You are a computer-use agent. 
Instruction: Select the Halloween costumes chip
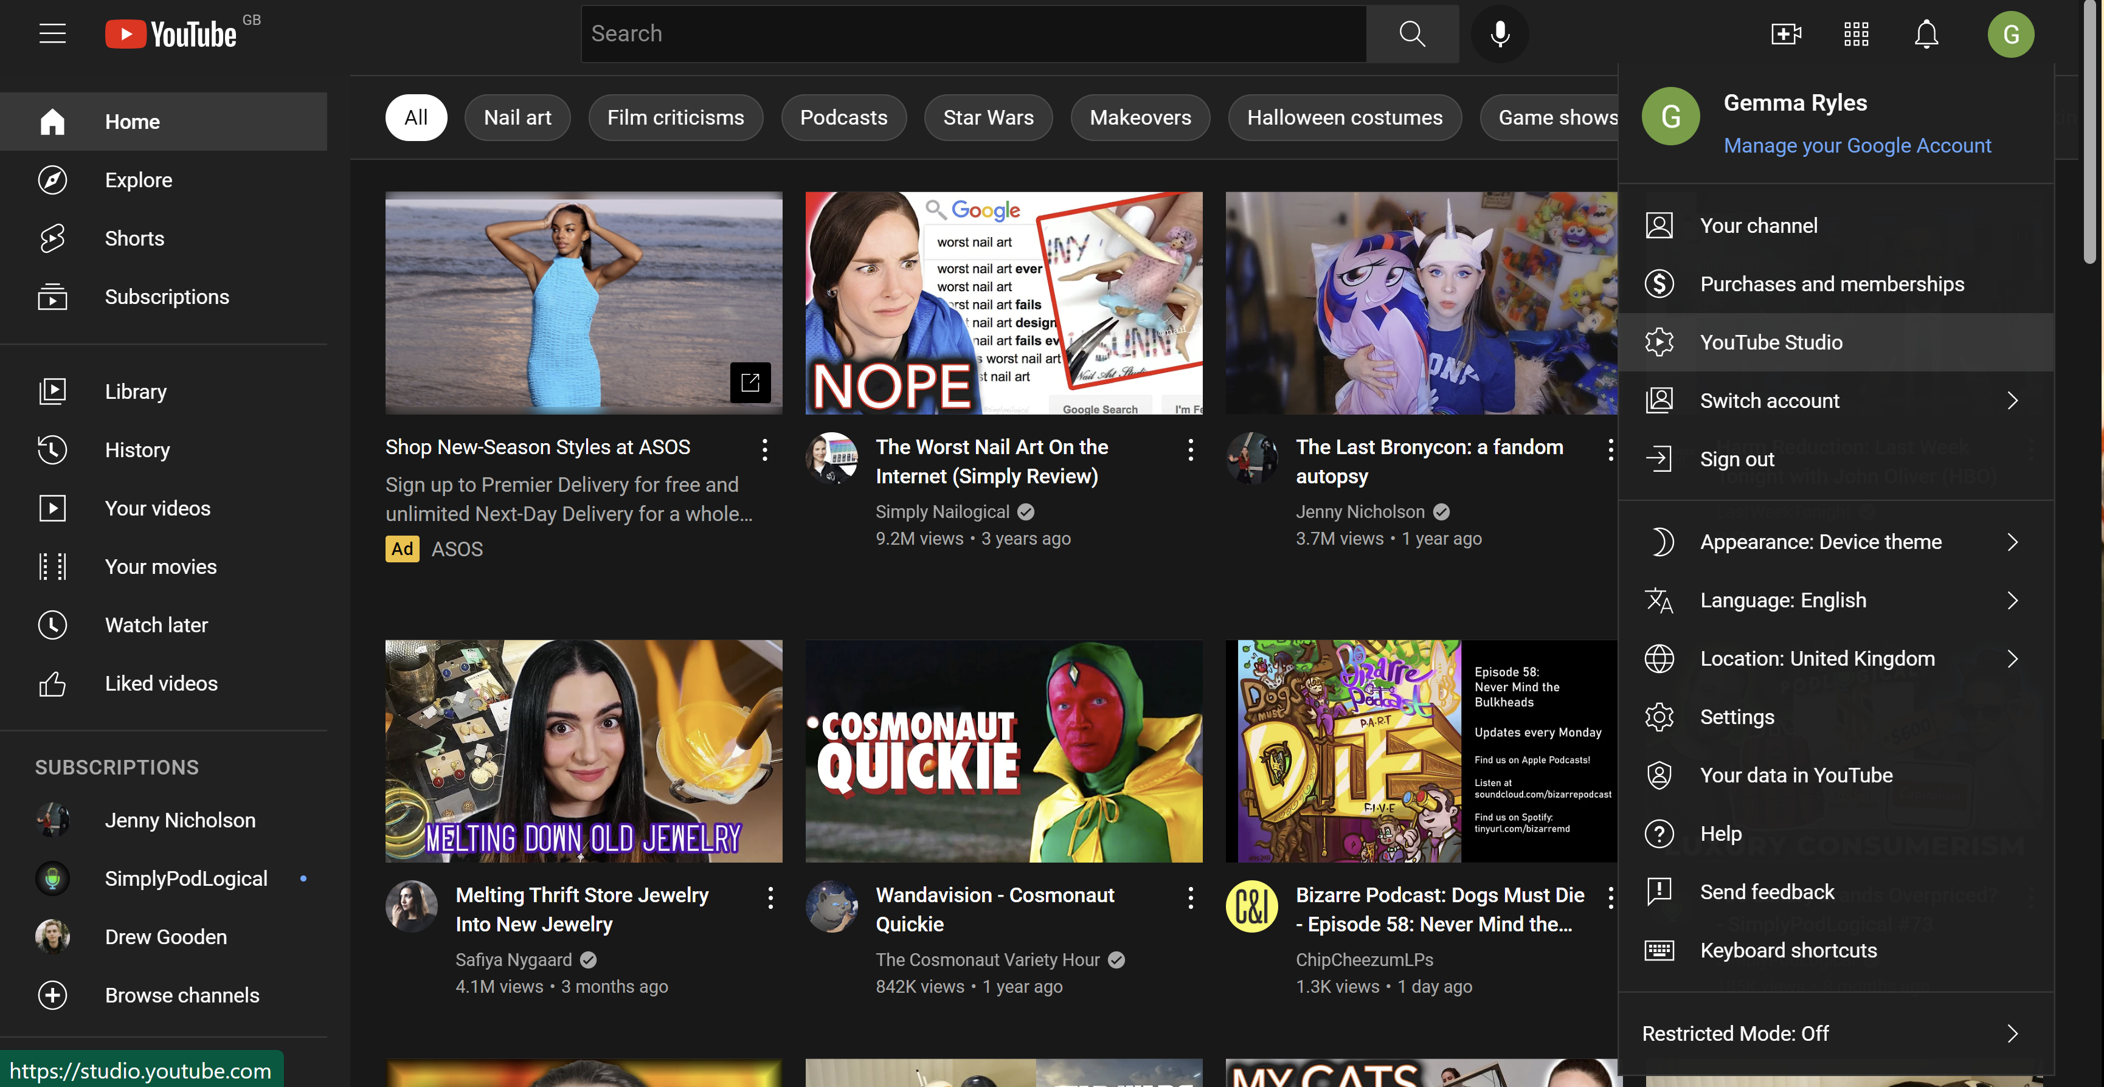pyautogui.click(x=1344, y=117)
